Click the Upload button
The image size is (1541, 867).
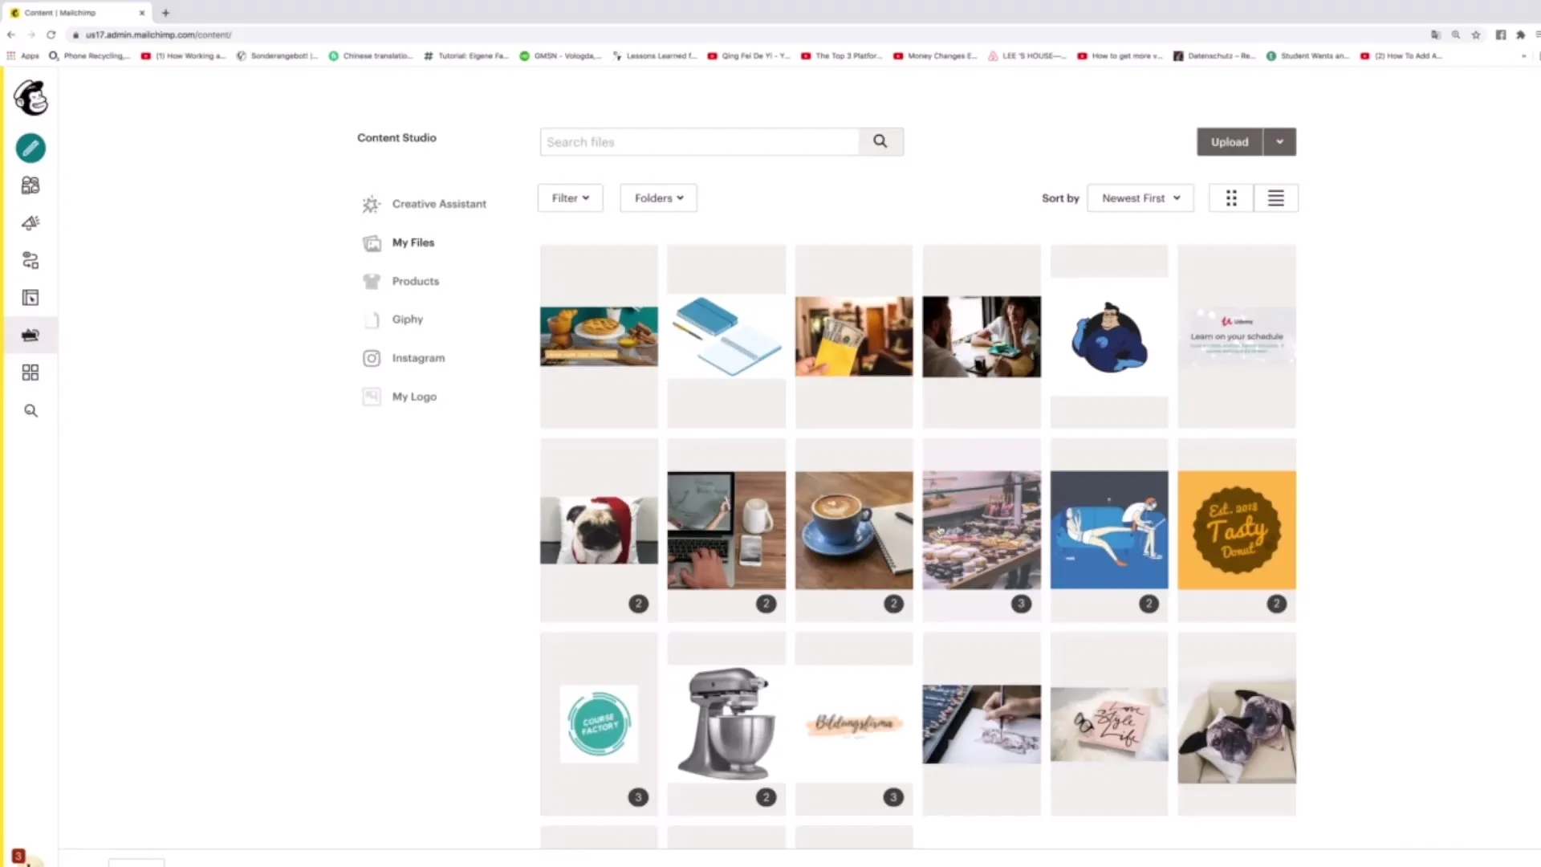click(x=1230, y=140)
